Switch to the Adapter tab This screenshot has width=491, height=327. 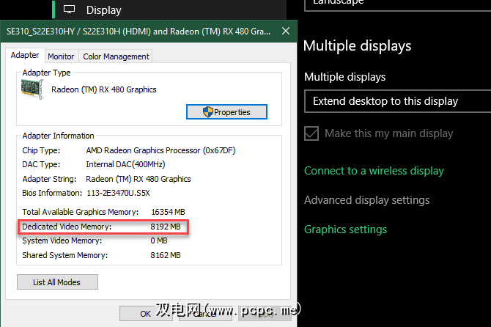point(25,56)
